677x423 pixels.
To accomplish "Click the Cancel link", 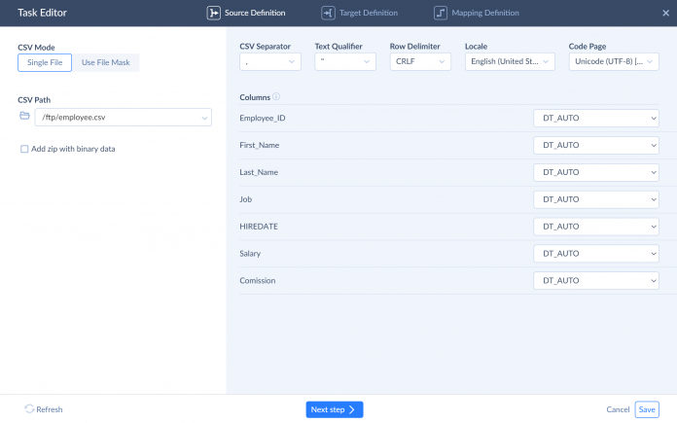I will point(618,409).
